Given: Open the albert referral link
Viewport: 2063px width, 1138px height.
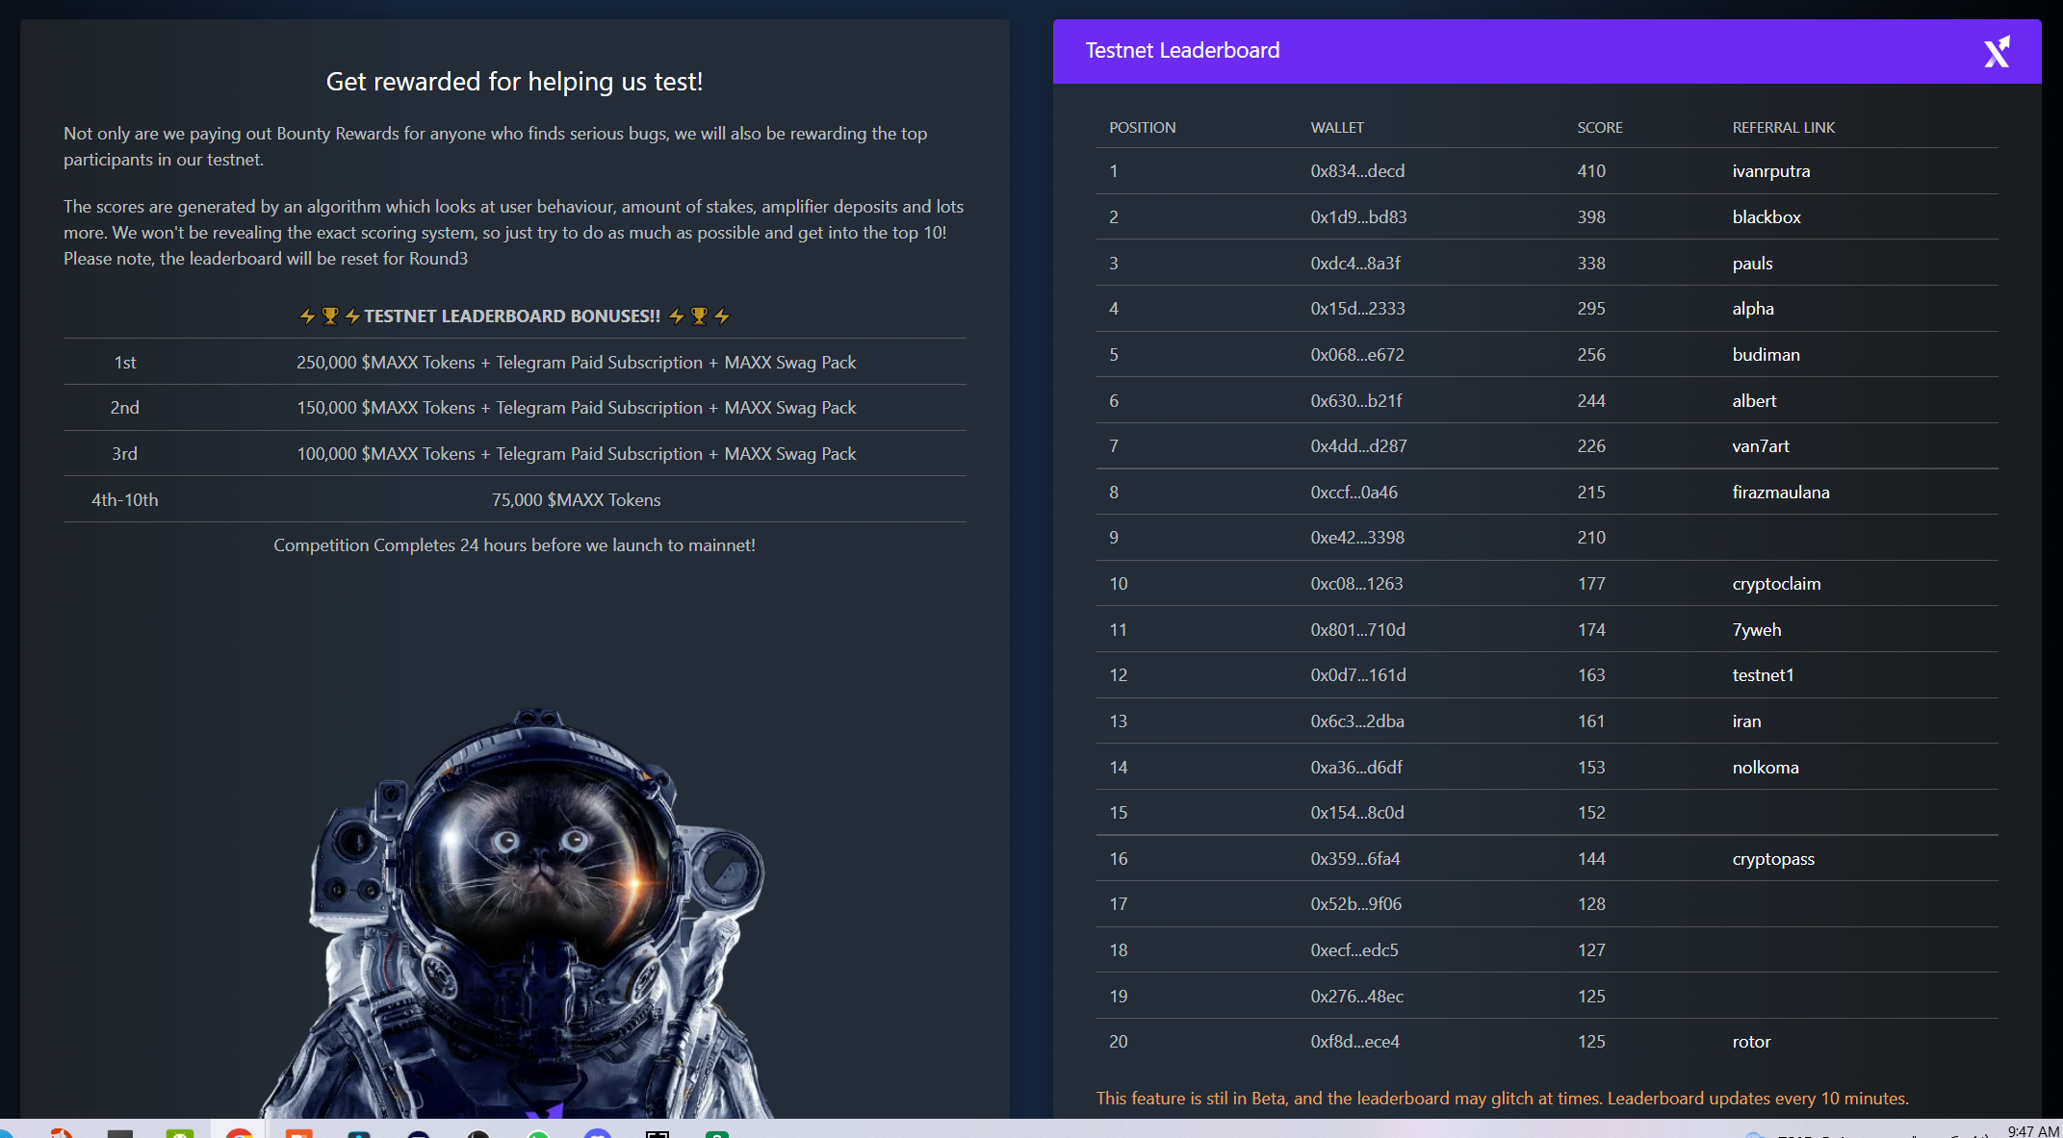Looking at the screenshot, I should (1754, 401).
